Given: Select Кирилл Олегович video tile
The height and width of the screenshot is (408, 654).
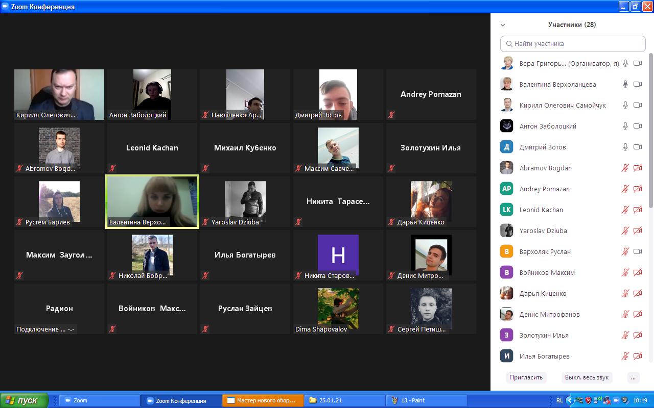Looking at the screenshot, I should click(59, 94).
